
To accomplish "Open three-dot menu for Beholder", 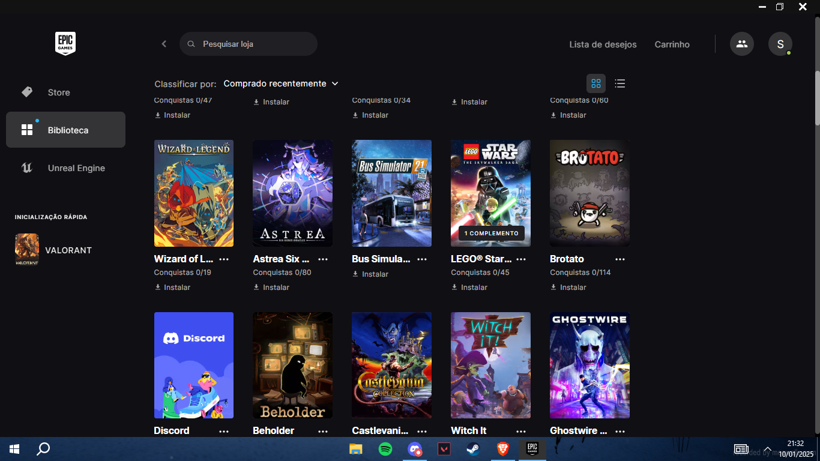I will pyautogui.click(x=323, y=431).
